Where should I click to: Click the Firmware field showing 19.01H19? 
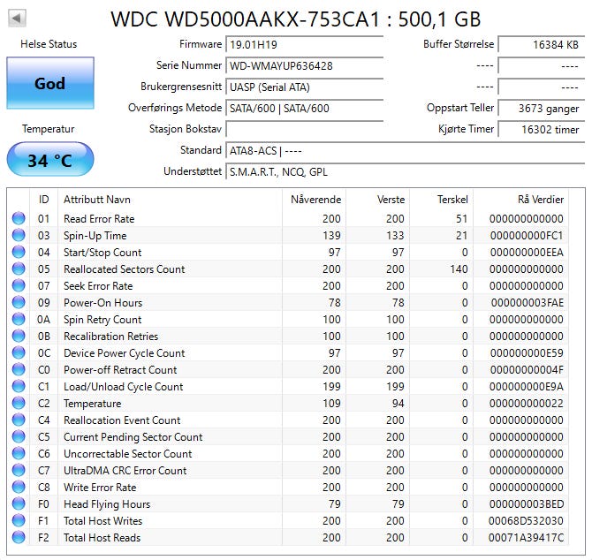coord(305,44)
